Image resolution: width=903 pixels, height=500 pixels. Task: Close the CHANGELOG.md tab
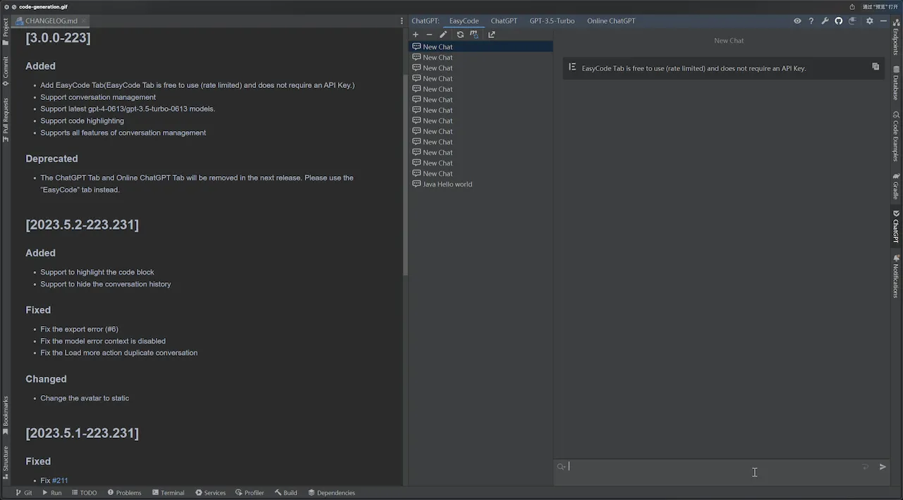(x=83, y=21)
